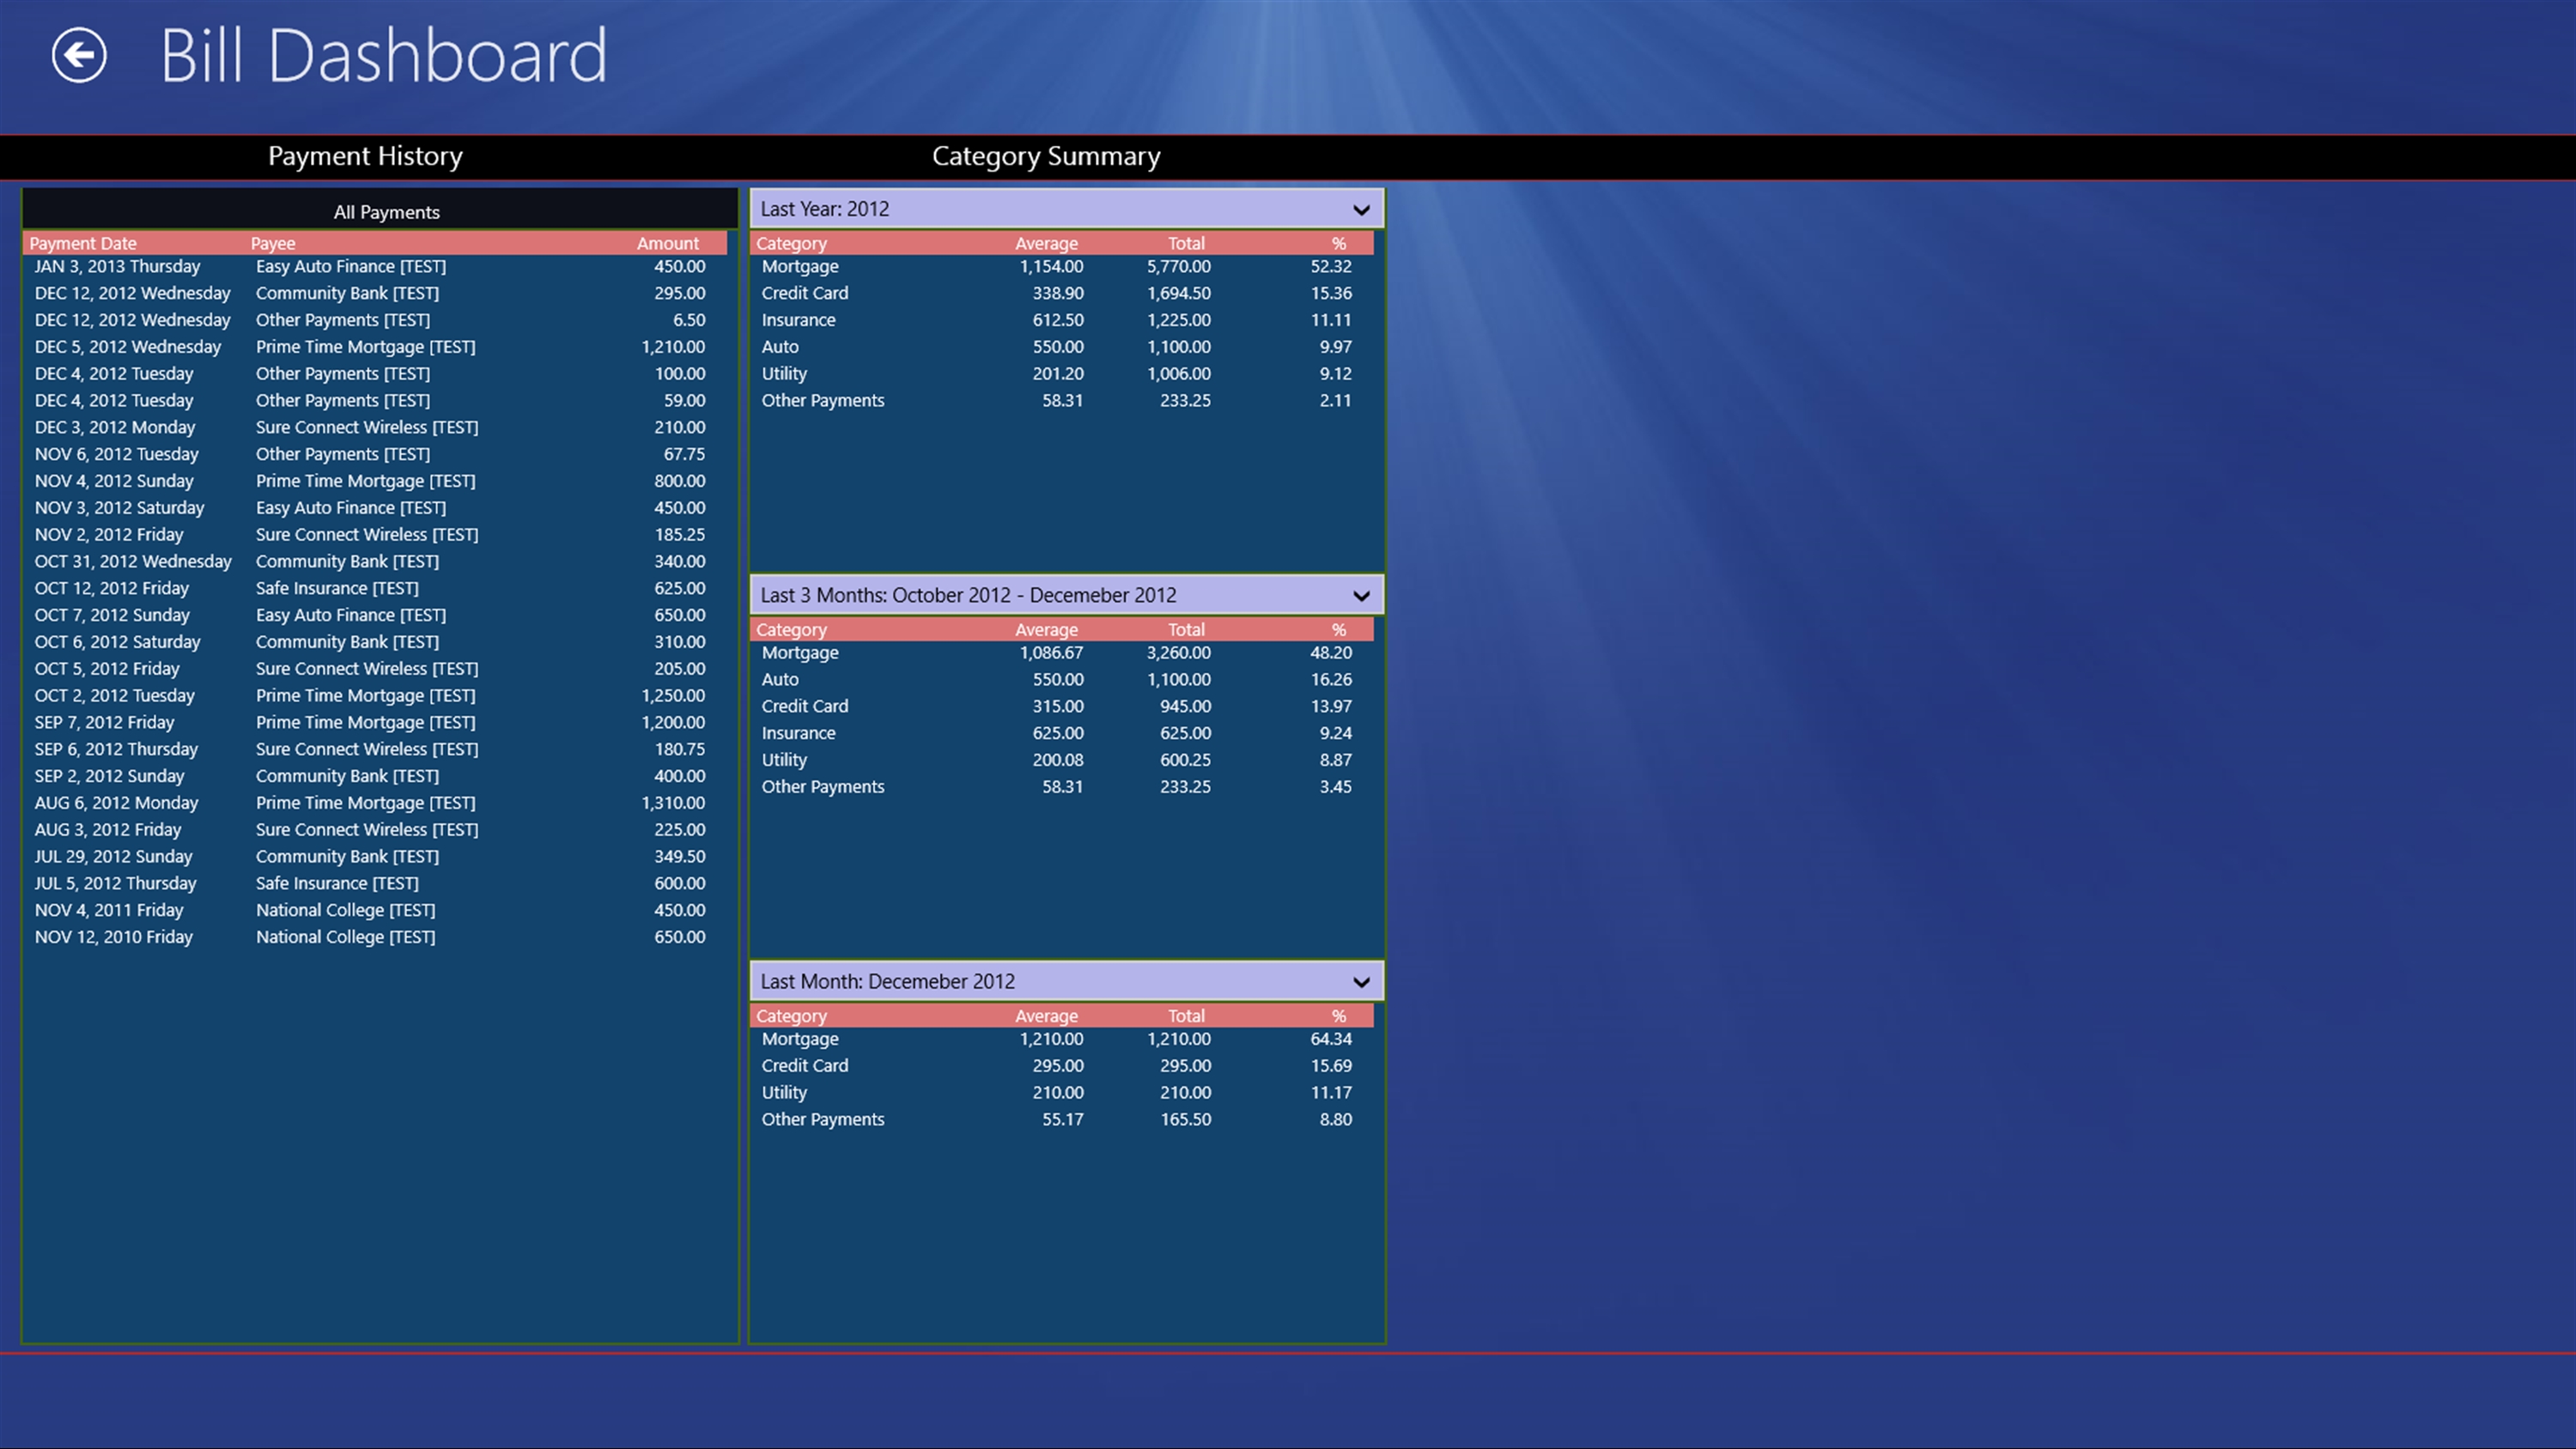
Task: Click the Auto row in Last 3 Months summary
Action: tap(1055, 680)
